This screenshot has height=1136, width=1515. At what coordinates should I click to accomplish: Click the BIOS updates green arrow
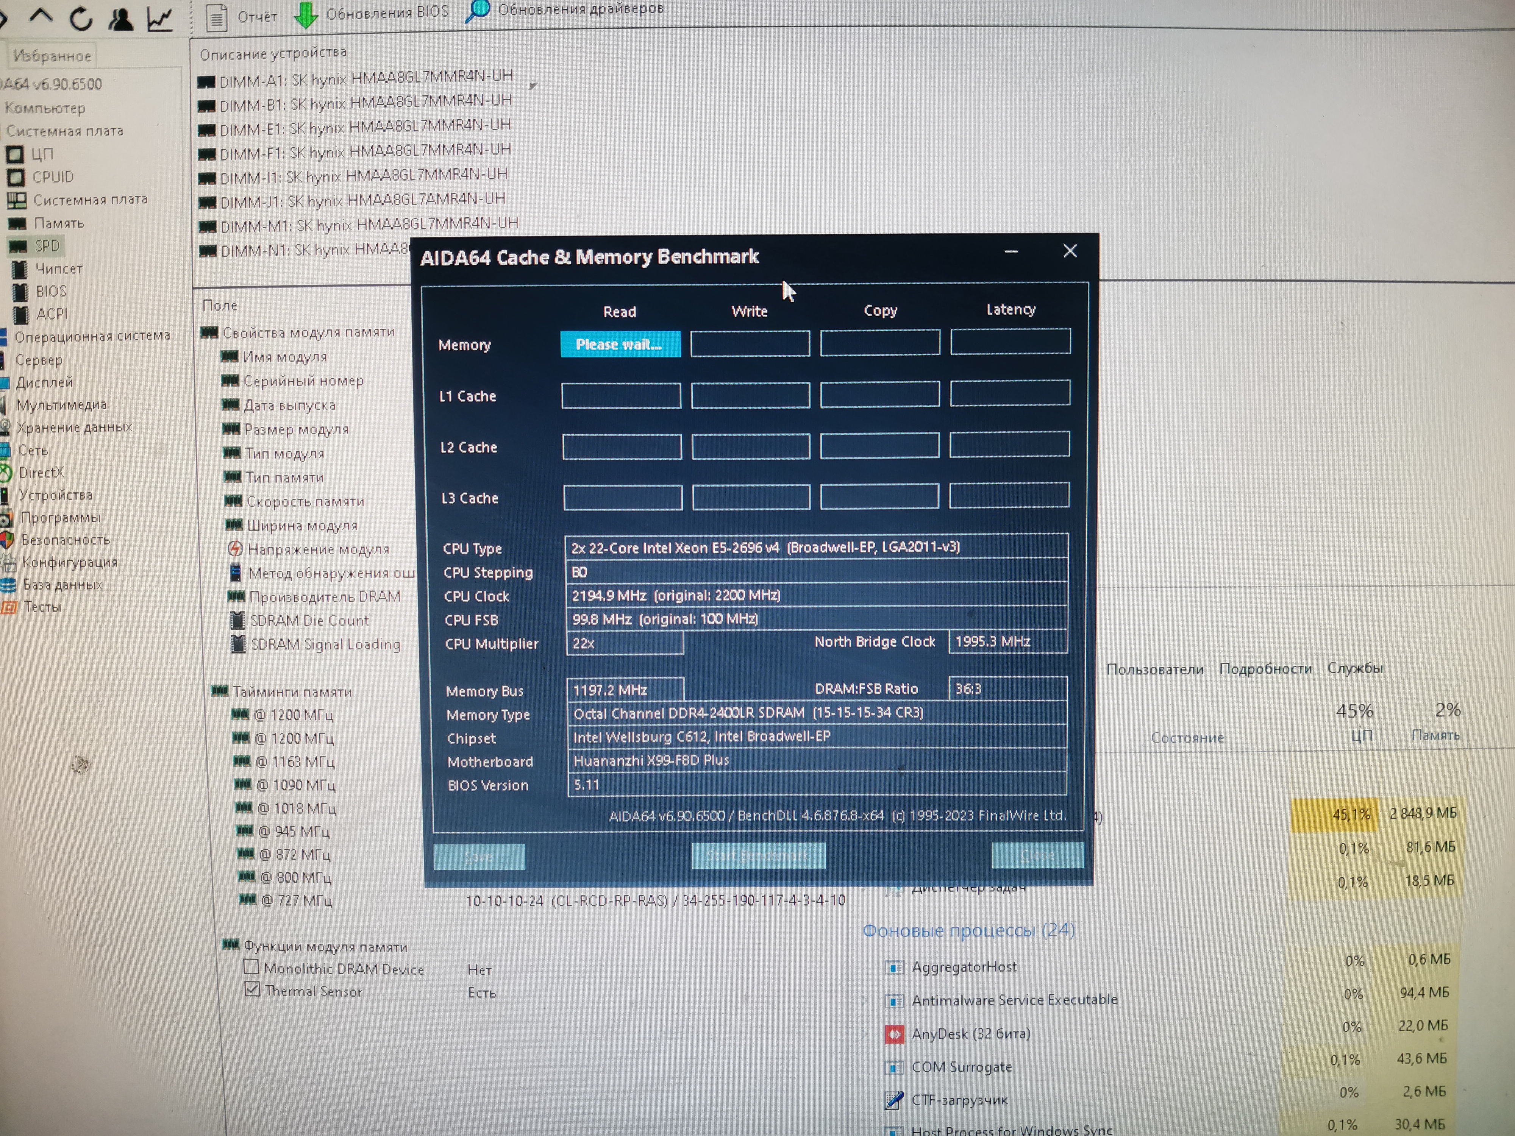coord(306,14)
